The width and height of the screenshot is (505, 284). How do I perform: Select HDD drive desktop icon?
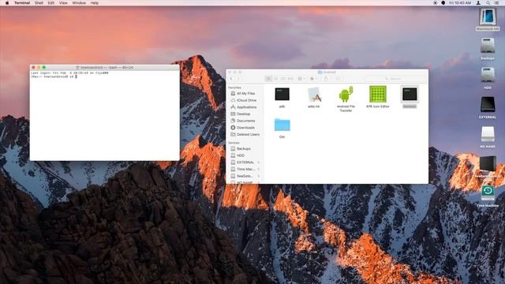[488, 78]
